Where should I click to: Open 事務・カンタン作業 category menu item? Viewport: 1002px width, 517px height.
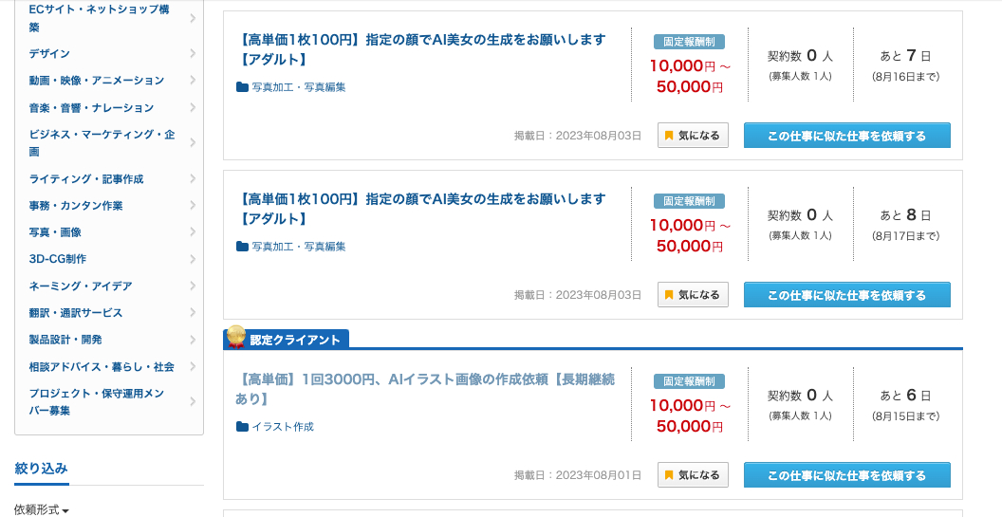(x=109, y=206)
